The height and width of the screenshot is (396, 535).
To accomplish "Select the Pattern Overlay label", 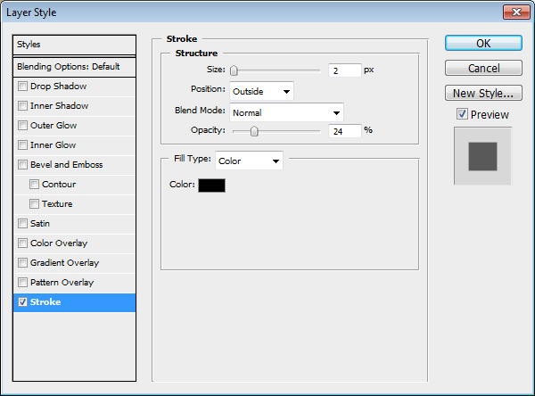I will [62, 283].
